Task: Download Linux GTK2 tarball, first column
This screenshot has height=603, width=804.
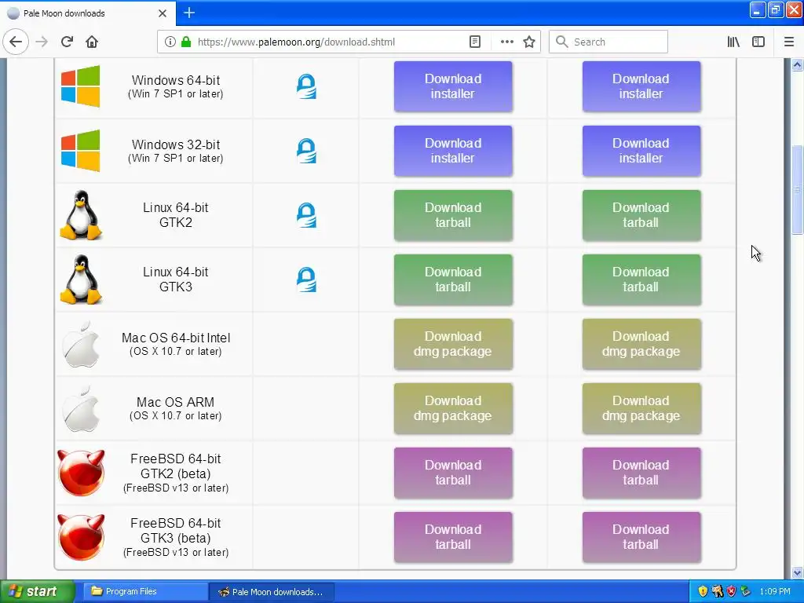Action: 453,215
